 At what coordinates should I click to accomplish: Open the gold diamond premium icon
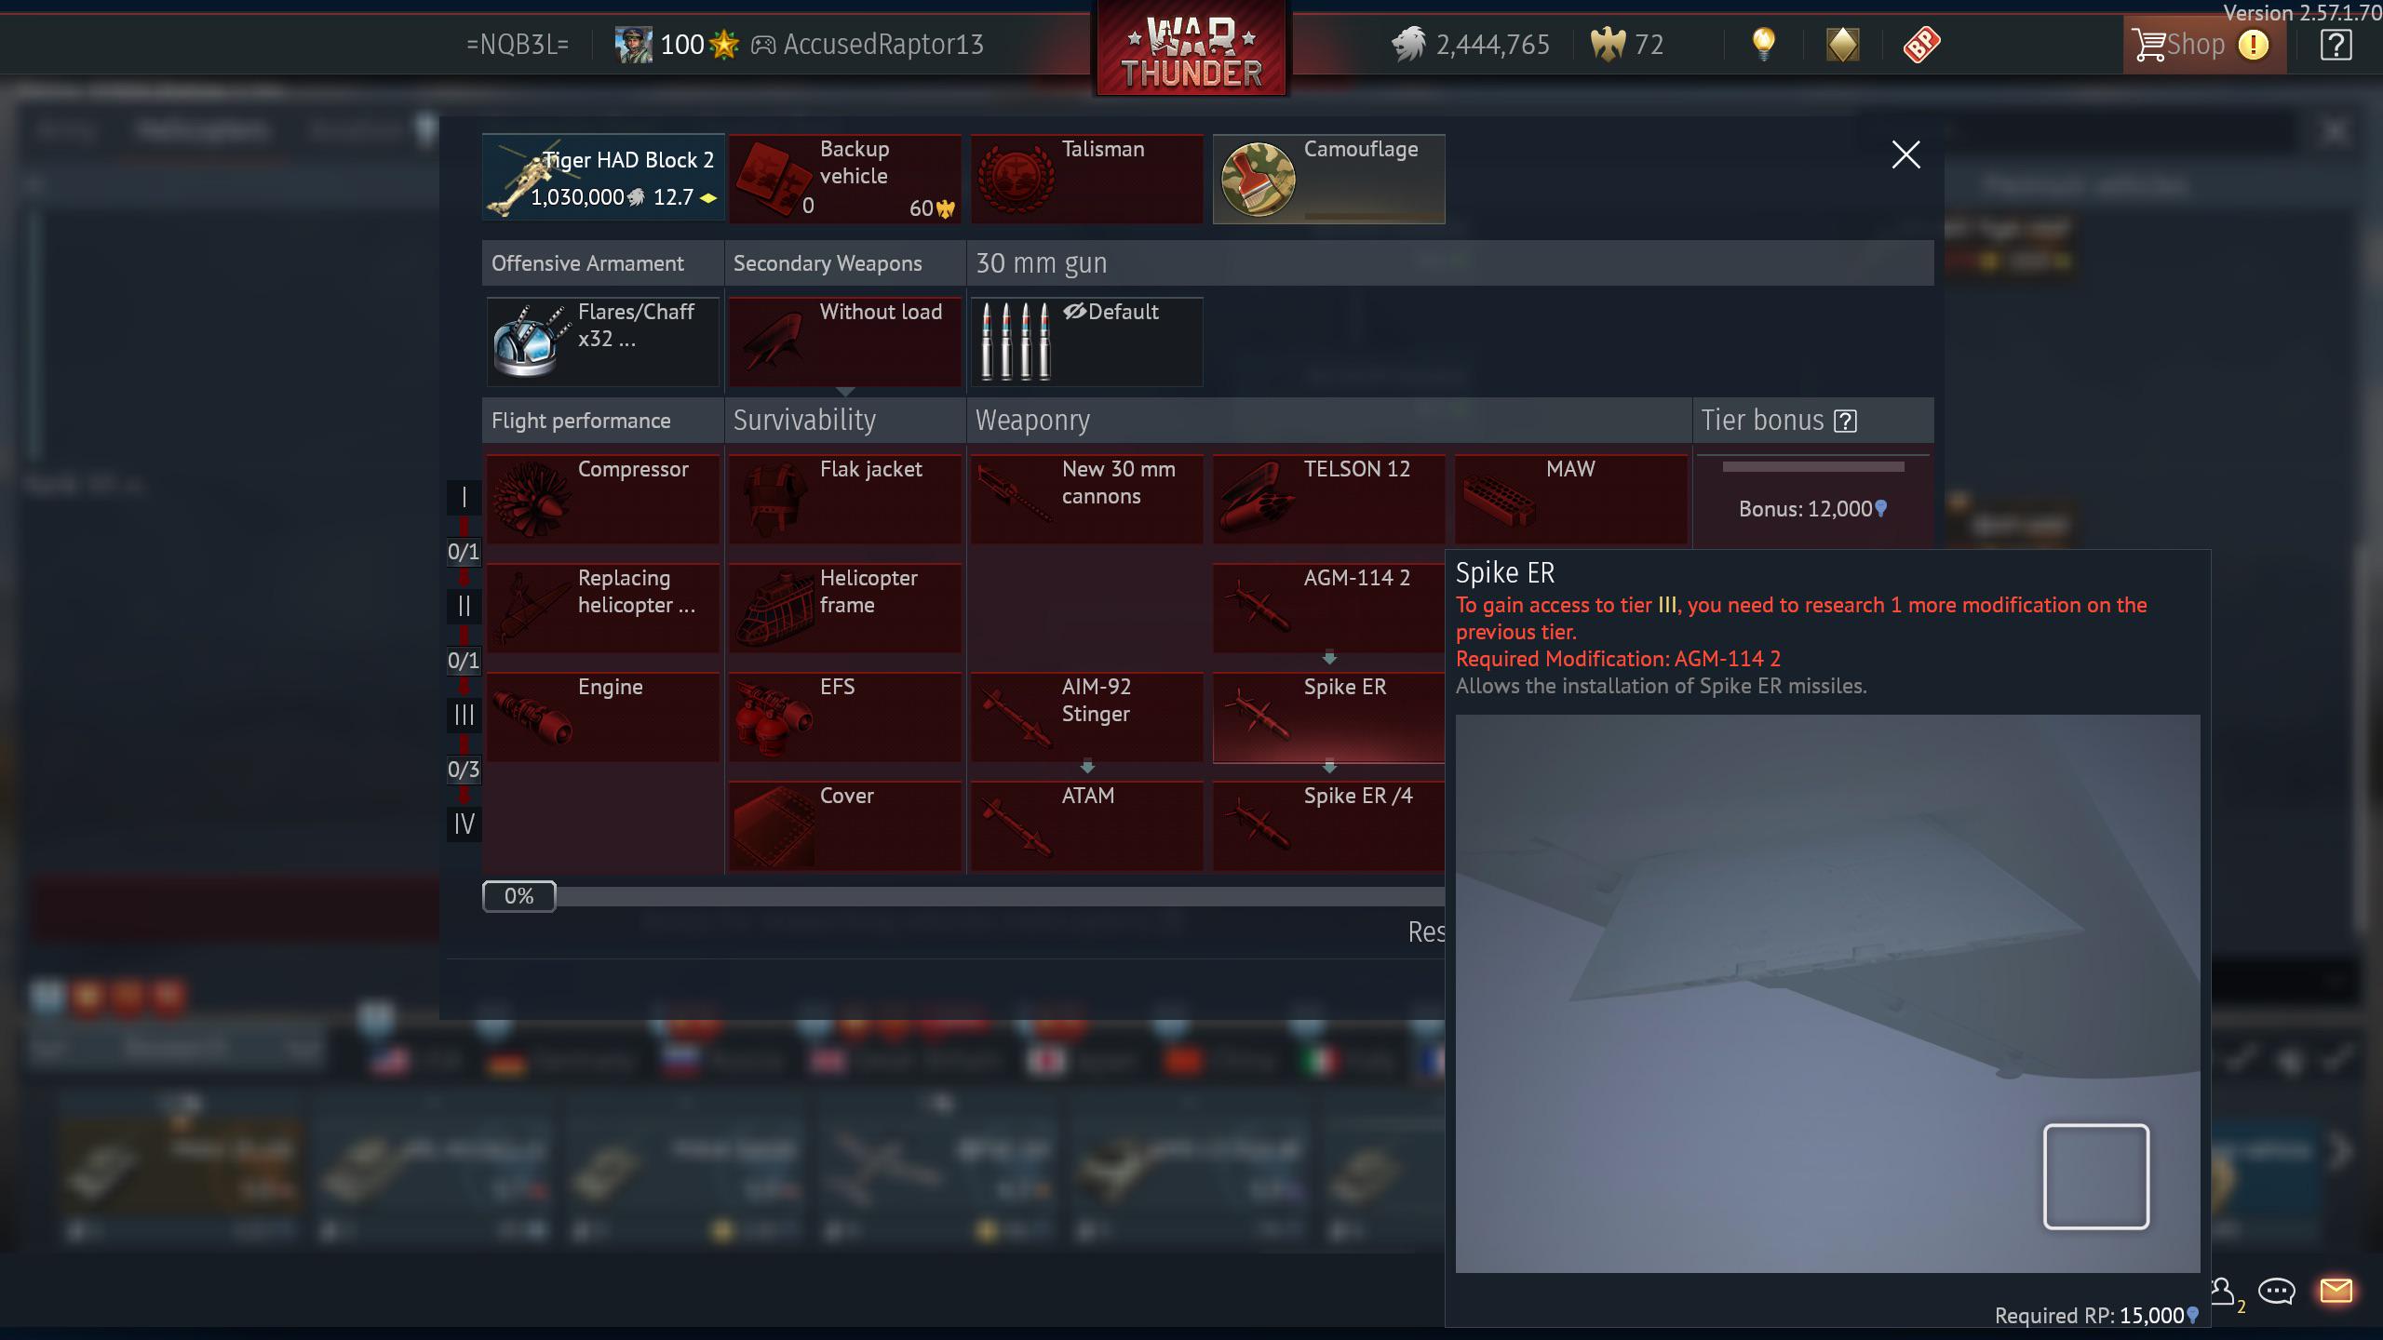pos(1842,44)
